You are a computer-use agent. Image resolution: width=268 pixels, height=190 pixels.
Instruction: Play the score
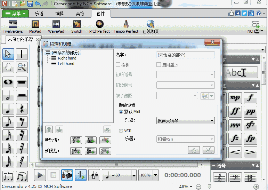40,175
